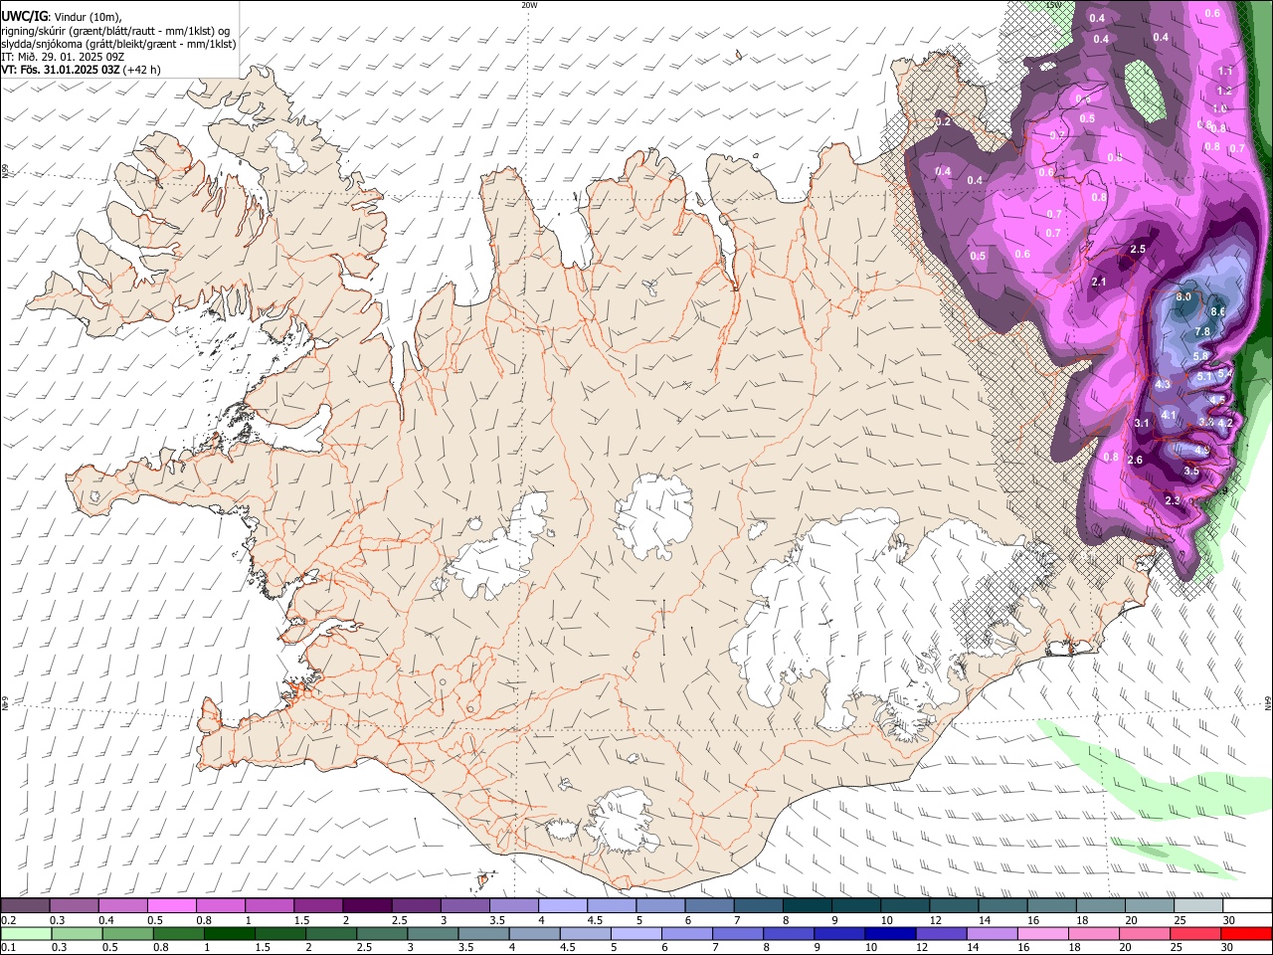Click the '8.0' precipitation value on the map

click(1183, 297)
